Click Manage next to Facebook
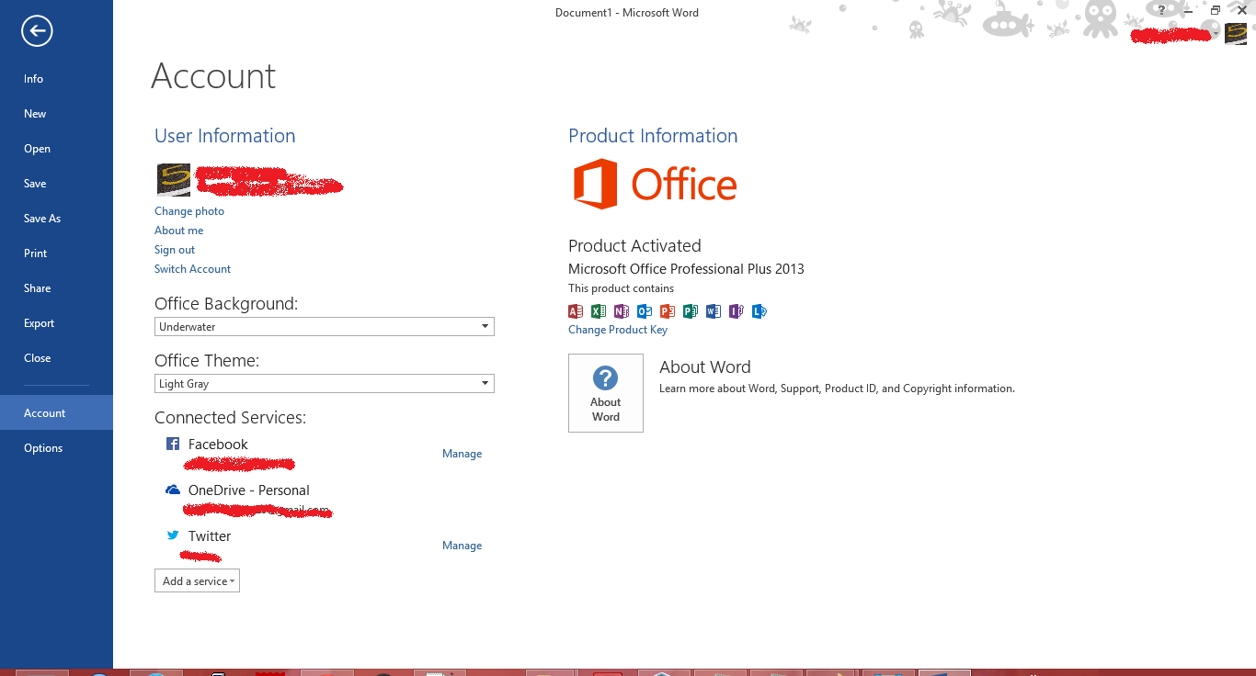This screenshot has height=676, width=1256. click(462, 454)
